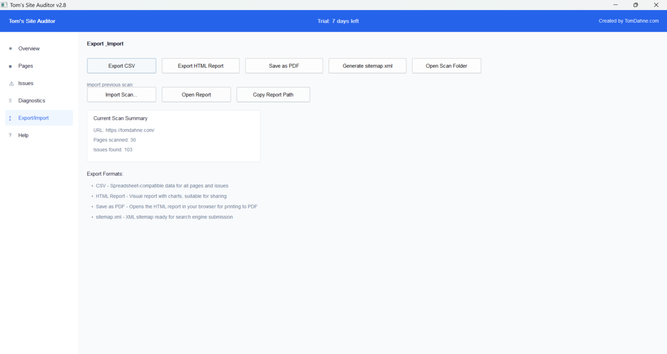667x354 pixels.
Task: Click the Current Scan Summary panel
Action: pyautogui.click(x=173, y=136)
